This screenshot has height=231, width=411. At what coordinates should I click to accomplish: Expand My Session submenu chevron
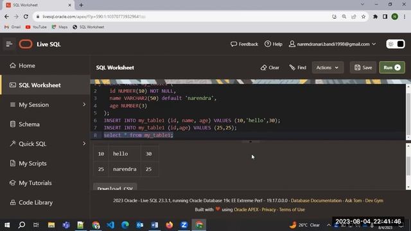click(84, 105)
